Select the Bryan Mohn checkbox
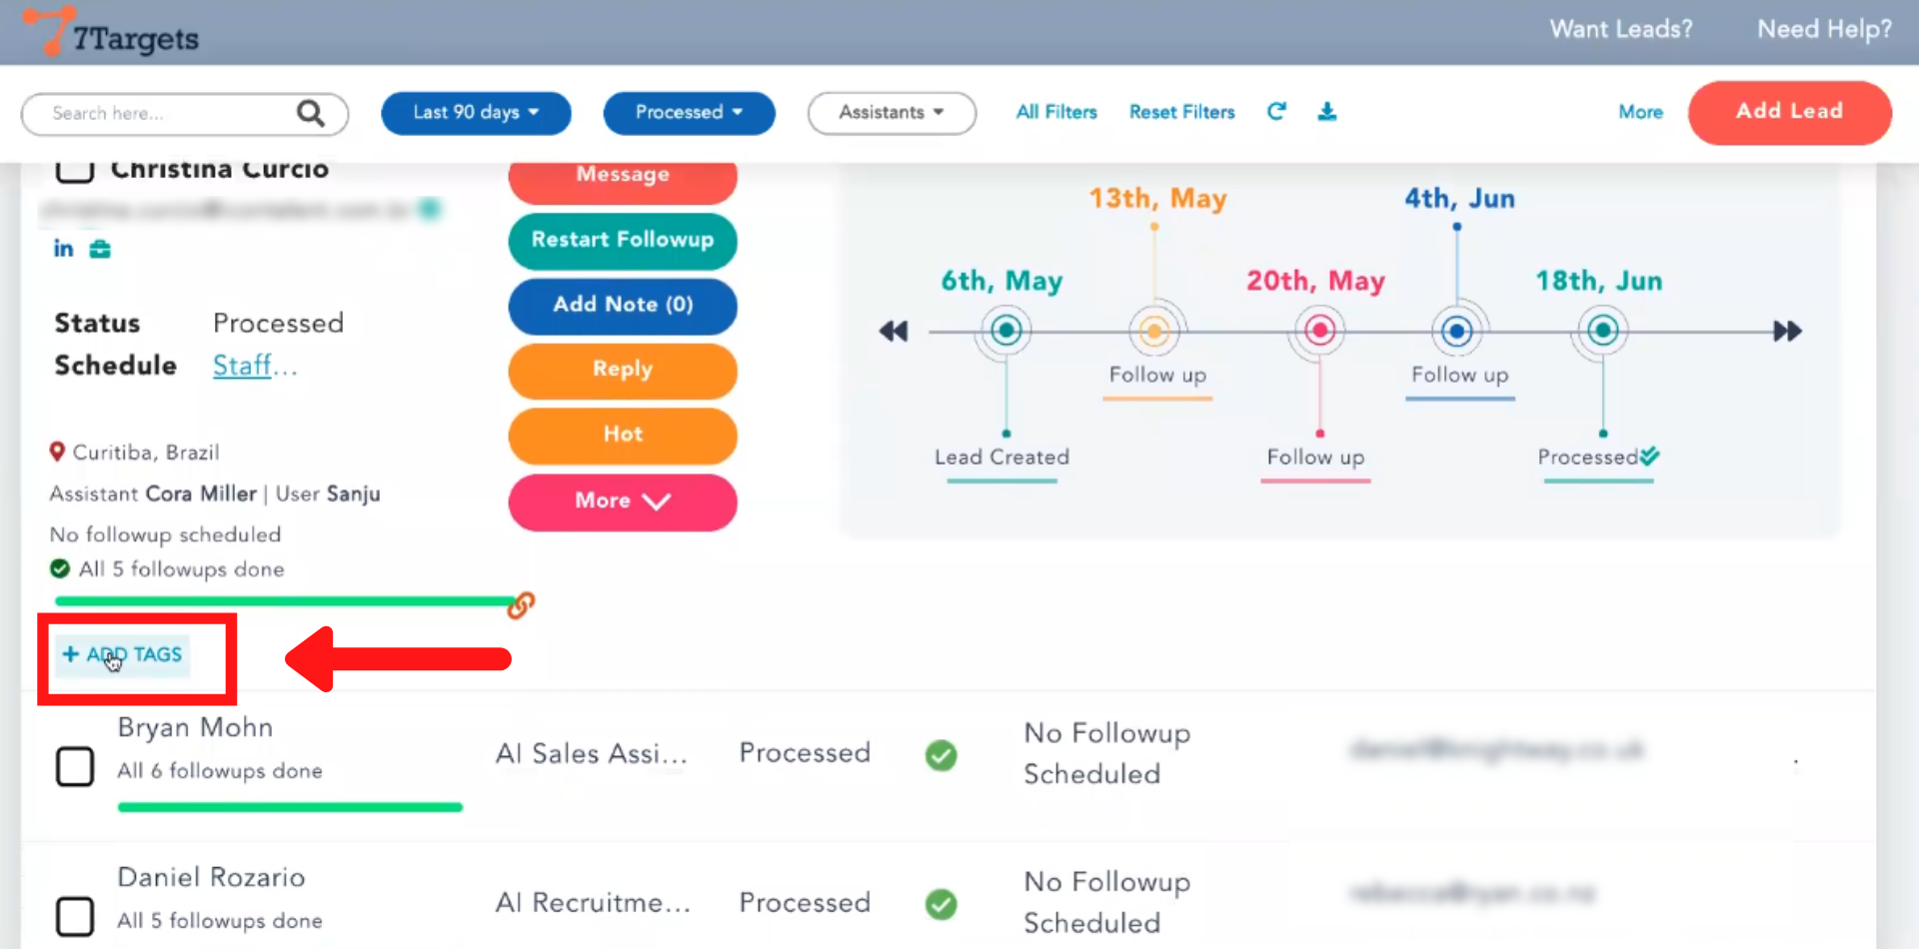 click(75, 767)
